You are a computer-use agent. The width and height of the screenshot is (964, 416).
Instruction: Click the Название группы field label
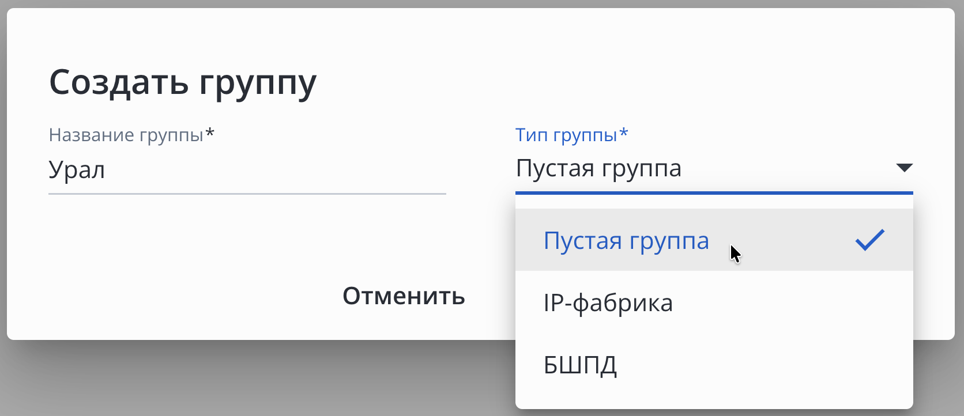pos(126,135)
